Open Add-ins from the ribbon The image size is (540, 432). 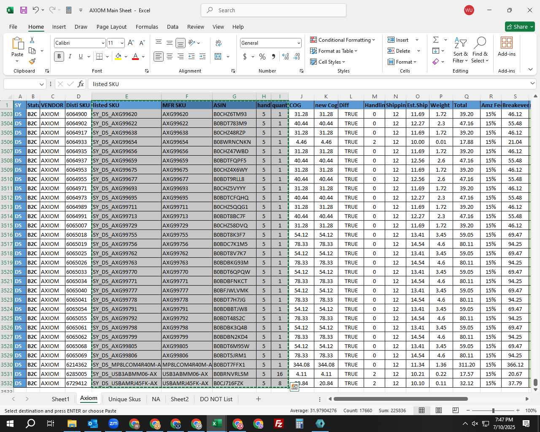[x=507, y=46]
